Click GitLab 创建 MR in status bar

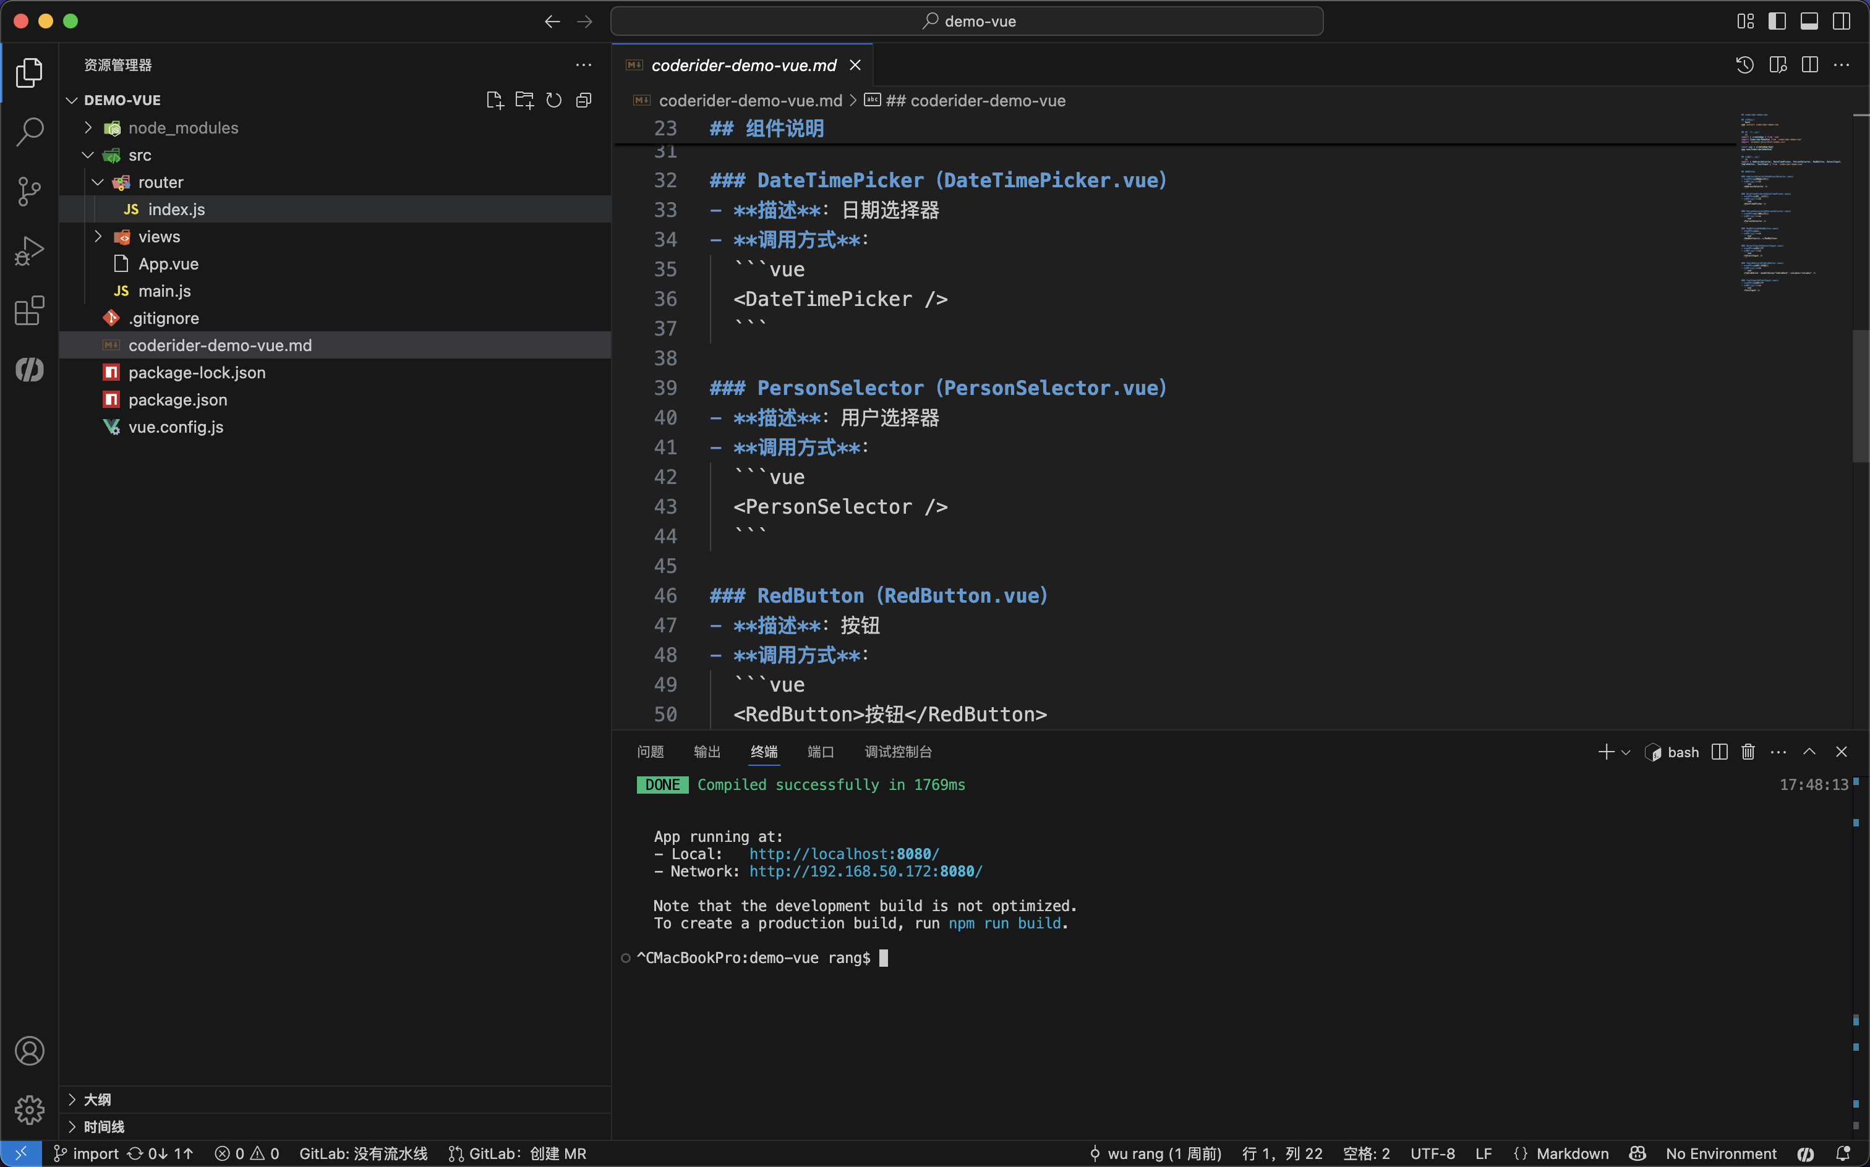coord(518,1153)
